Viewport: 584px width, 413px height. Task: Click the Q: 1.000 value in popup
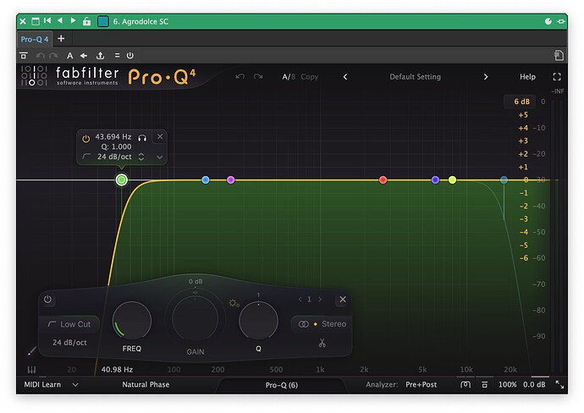coord(116,146)
